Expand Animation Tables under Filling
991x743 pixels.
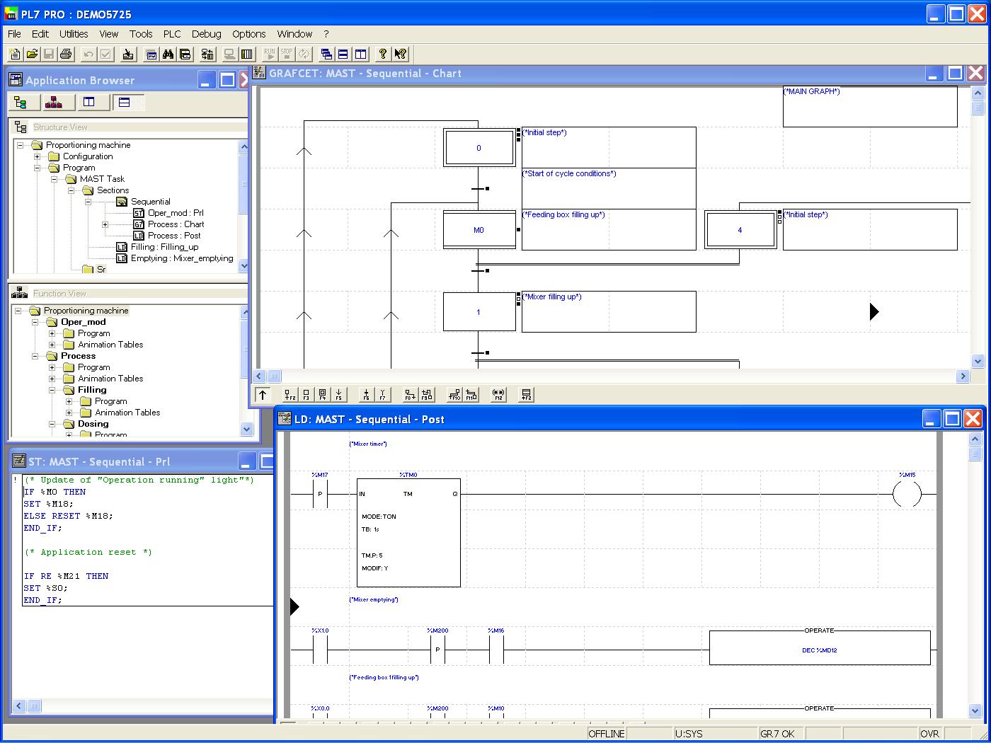(69, 413)
